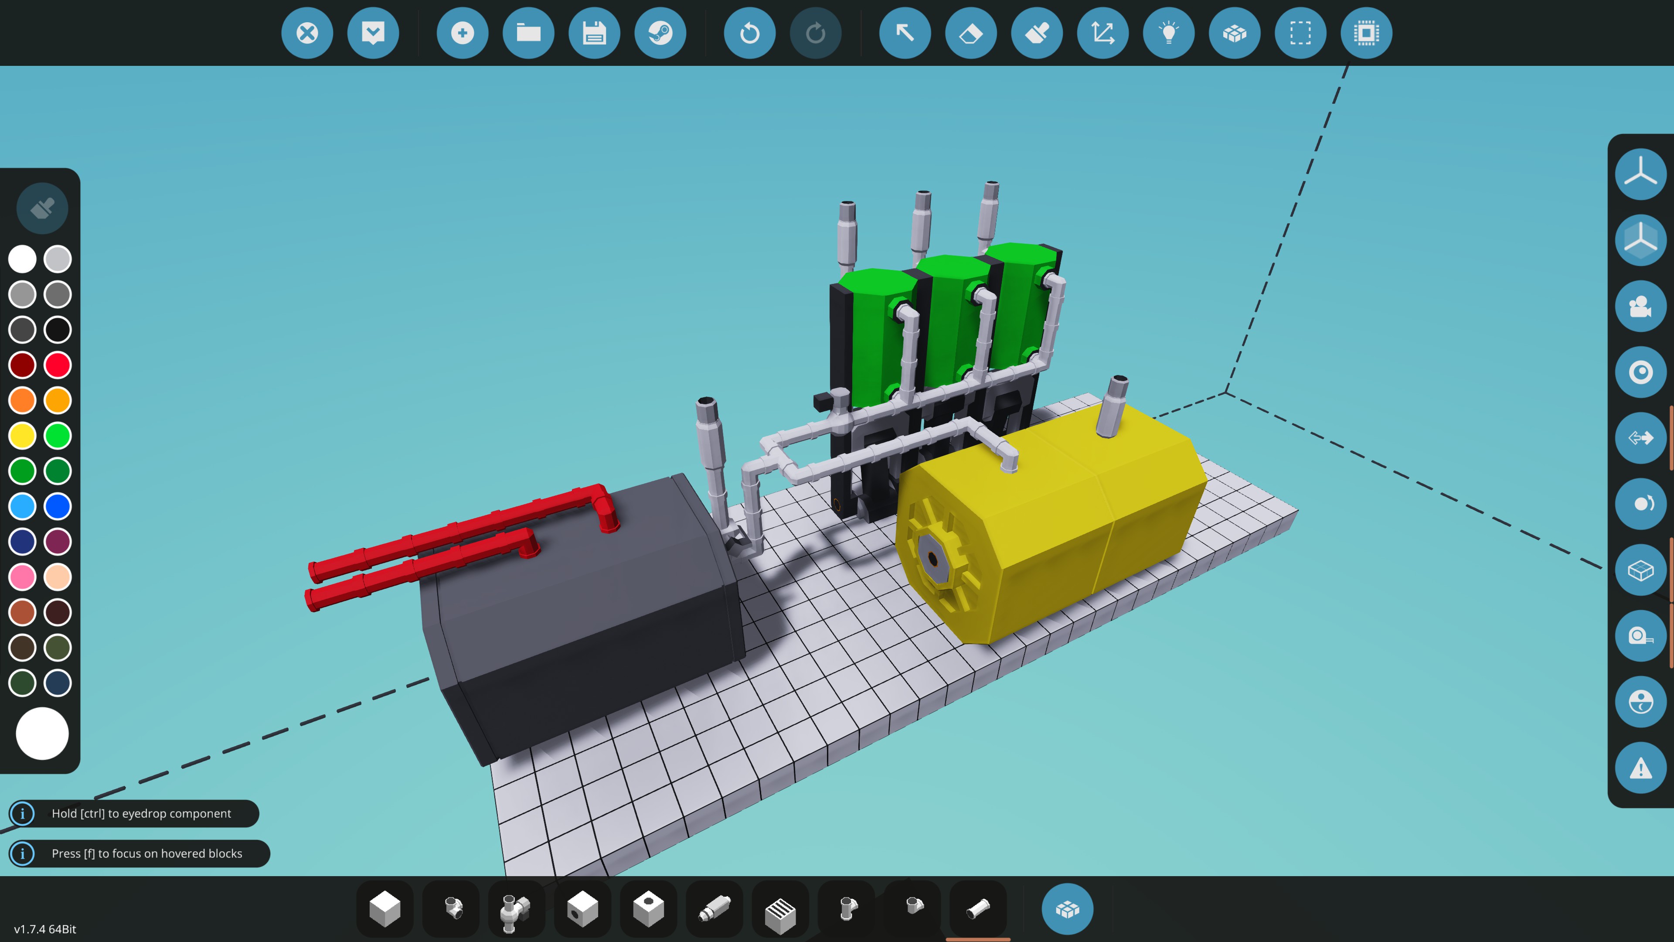Screen dimensions: 1674x942
Task: Pick the bright red color swatch
Action: (x=58, y=365)
